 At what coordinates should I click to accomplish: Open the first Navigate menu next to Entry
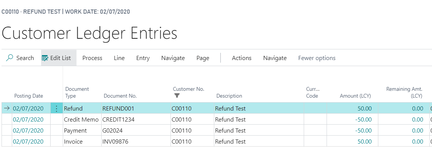coord(173,58)
